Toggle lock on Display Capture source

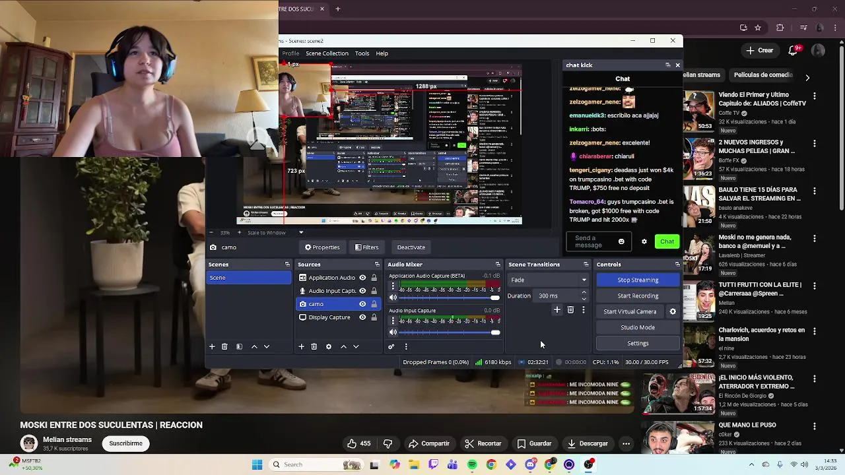374,317
